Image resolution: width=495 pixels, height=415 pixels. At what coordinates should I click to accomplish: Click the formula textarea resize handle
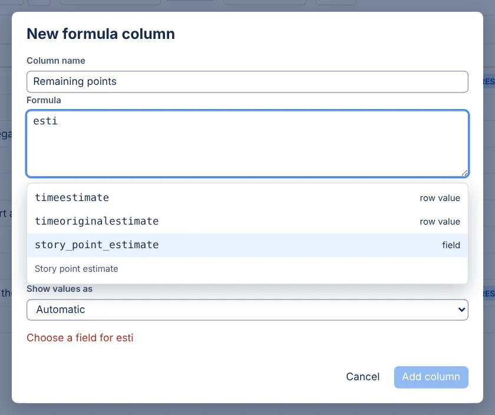[x=465, y=173]
